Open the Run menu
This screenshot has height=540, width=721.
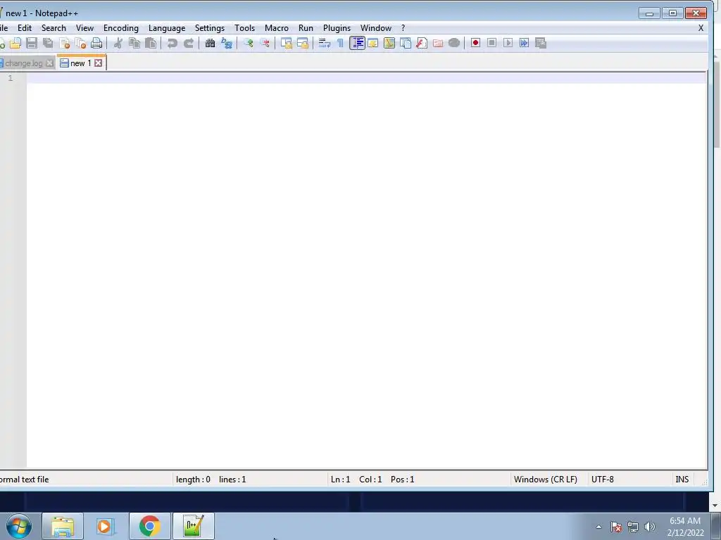pyautogui.click(x=306, y=28)
